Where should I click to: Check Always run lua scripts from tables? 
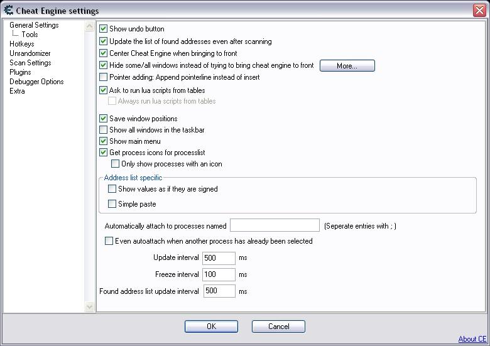112,101
